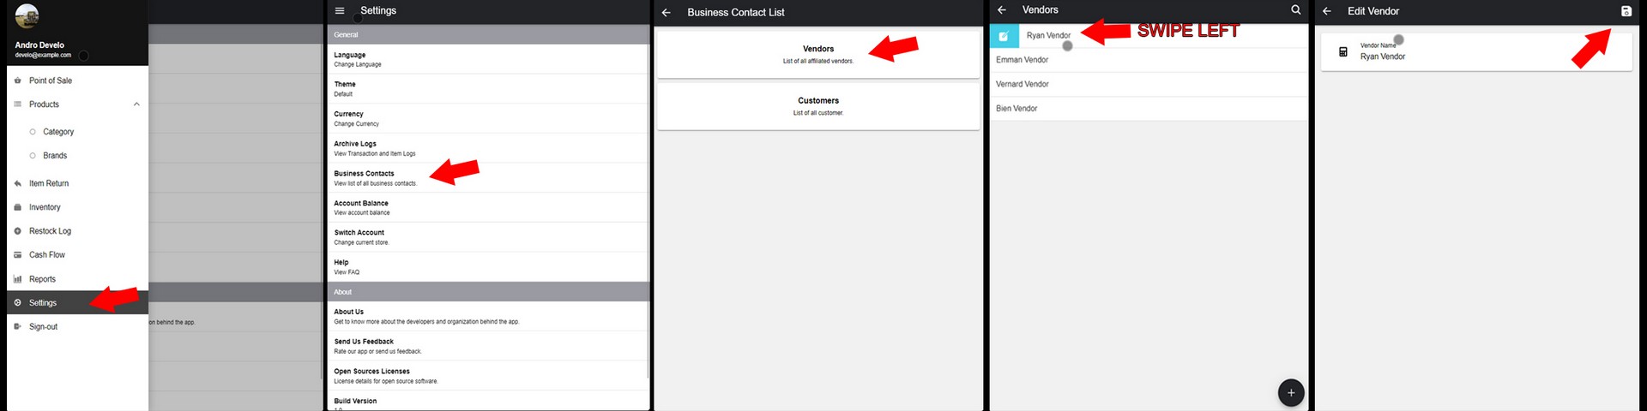This screenshot has width=1647, height=411.
Task: Click the hamburger menu icon beside Settings title
Action: tap(340, 11)
